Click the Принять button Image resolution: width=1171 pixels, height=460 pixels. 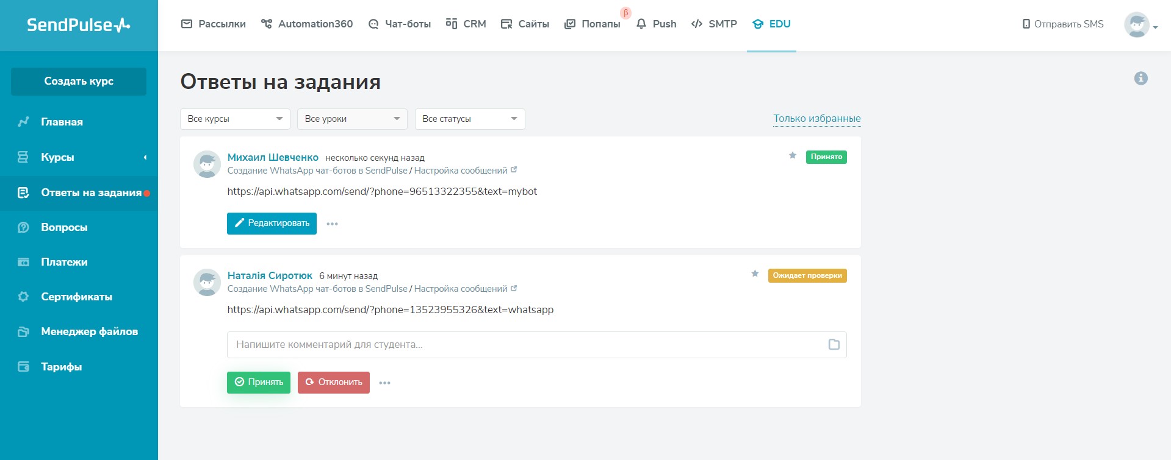pyautogui.click(x=259, y=383)
